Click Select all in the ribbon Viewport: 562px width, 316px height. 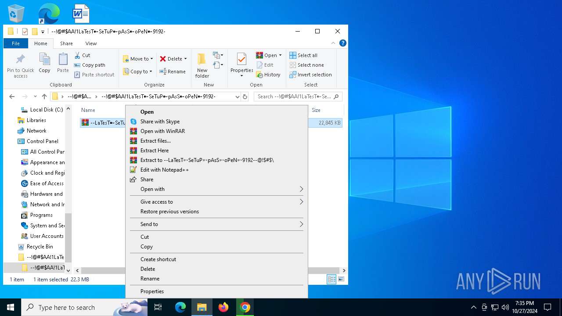[x=303, y=55]
